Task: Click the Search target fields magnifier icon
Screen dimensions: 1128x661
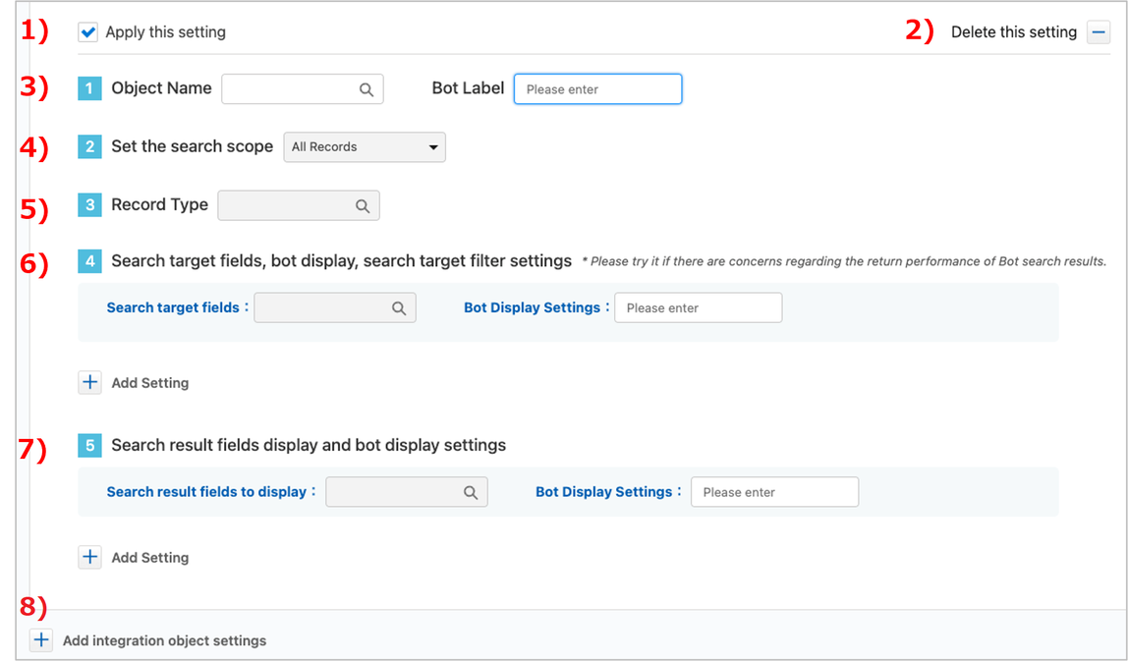Action: pos(399,308)
